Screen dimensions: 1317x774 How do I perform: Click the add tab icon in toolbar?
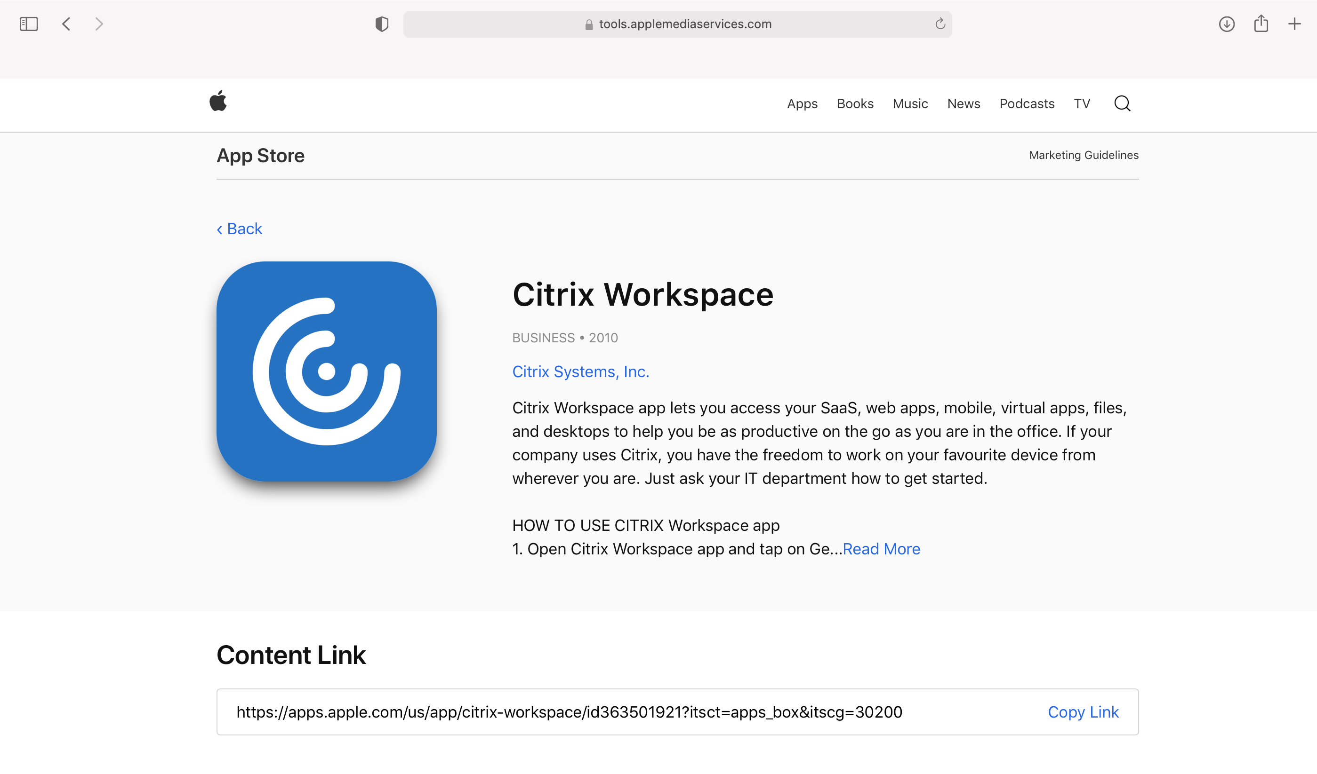[x=1295, y=24]
